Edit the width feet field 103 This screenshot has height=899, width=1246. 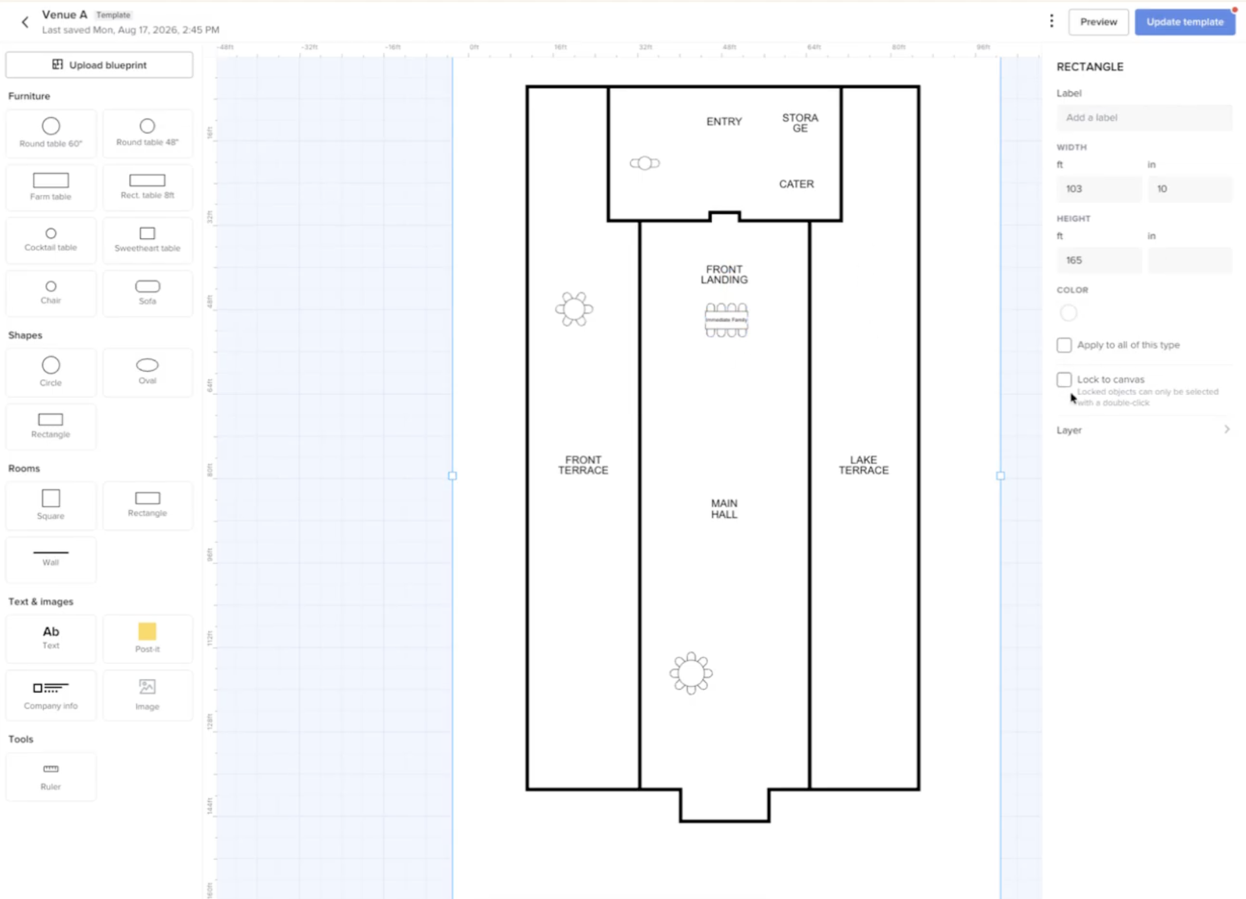coord(1099,189)
